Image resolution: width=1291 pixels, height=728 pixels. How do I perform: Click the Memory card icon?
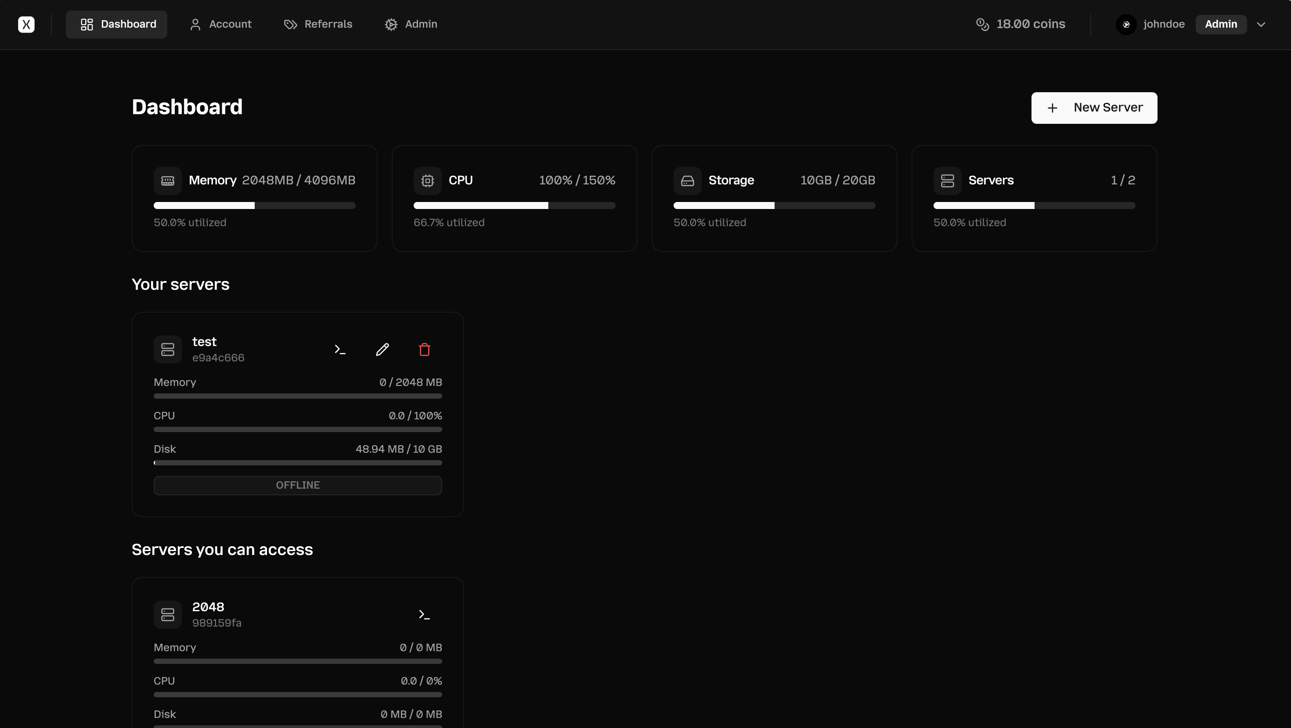point(168,180)
